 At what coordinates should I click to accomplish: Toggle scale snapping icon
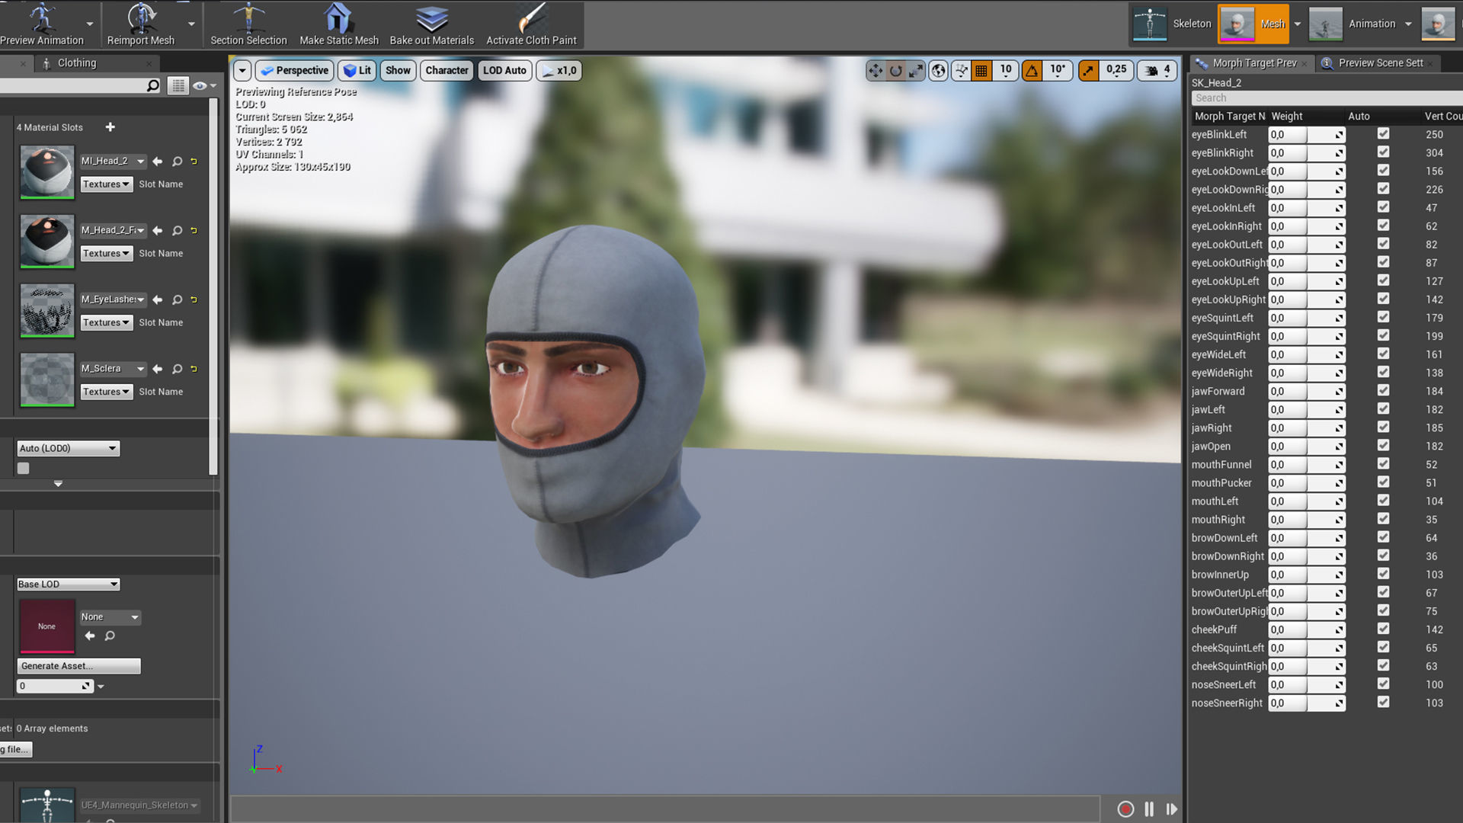tap(1088, 71)
